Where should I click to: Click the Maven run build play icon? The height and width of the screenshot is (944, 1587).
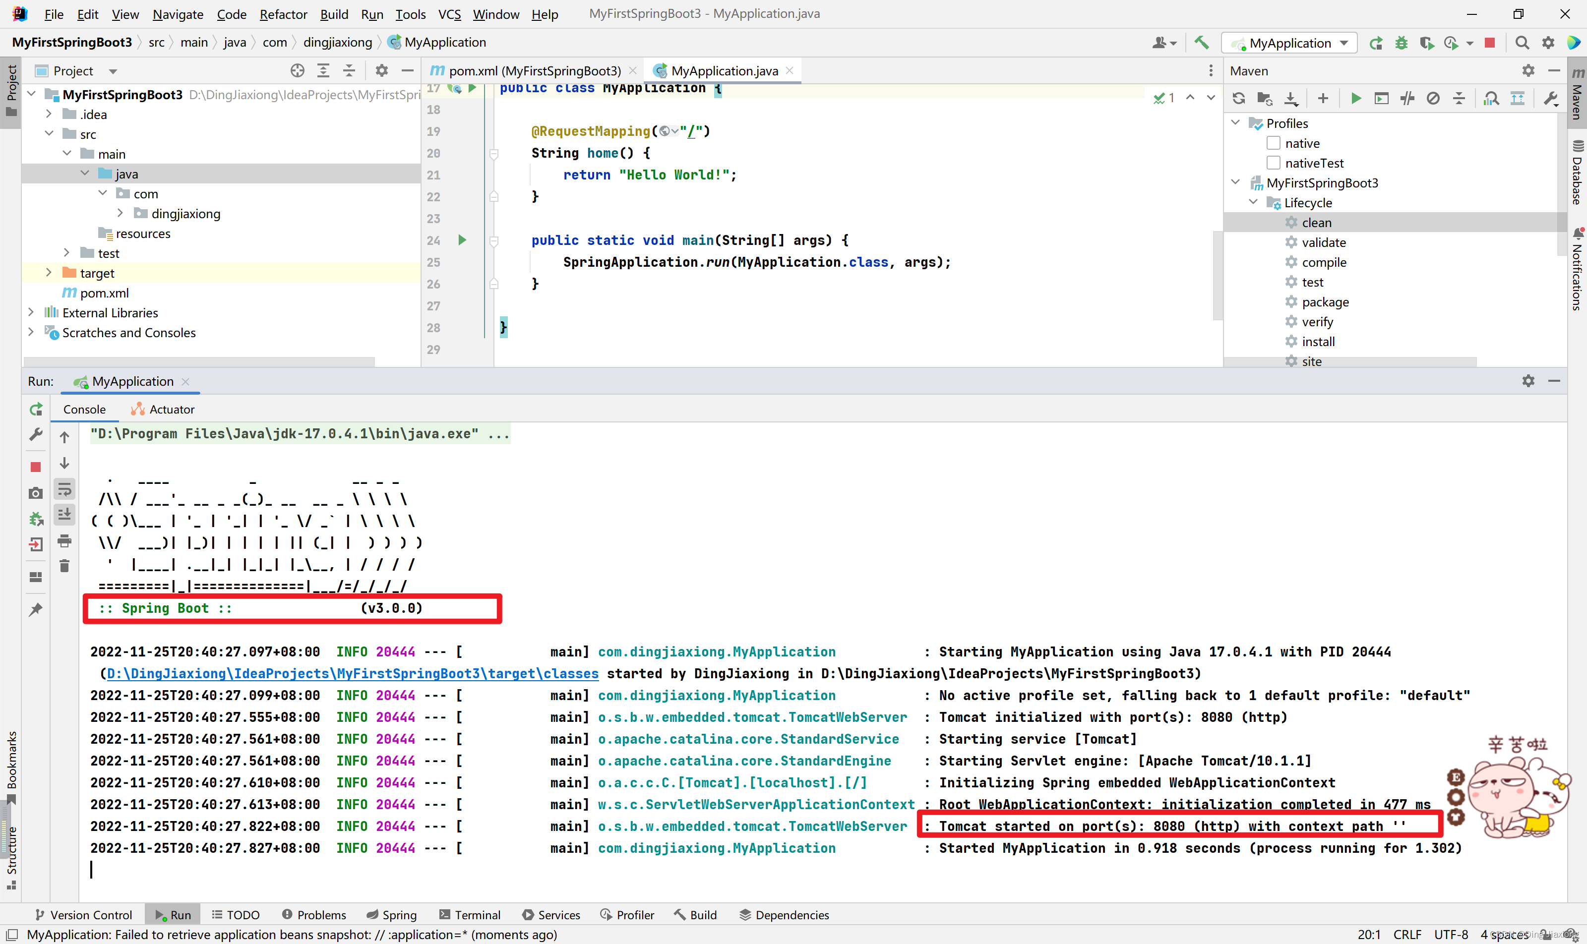tap(1355, 99)
